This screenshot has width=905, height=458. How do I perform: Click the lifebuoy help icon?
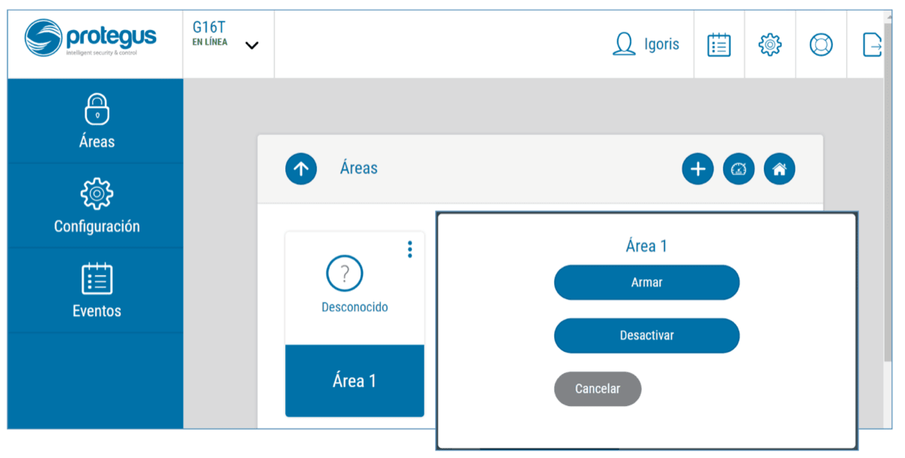821,44
